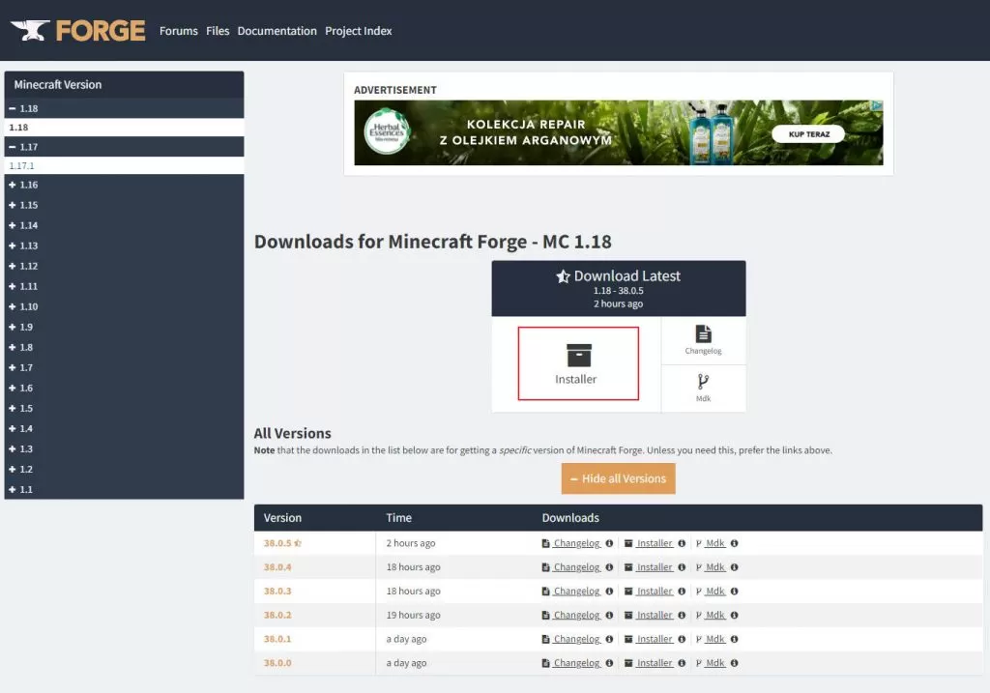Expand the 1.5 version group
Viewport: 990px width, 693px height.
124,408
